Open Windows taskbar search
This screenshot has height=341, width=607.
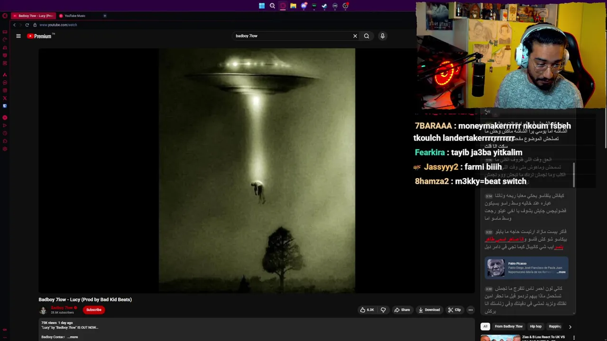[x=272, y=6]
